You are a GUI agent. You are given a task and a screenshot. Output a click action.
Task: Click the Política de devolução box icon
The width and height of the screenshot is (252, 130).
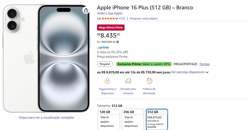coord(149,81)
